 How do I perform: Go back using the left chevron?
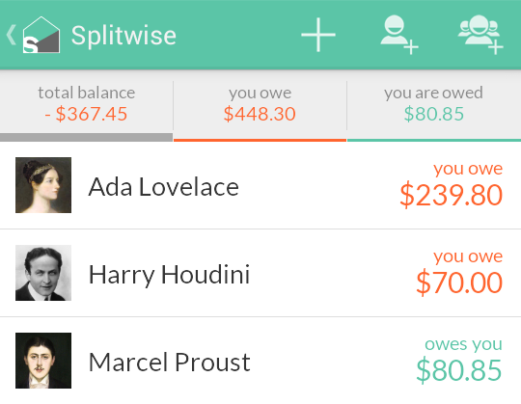coord(11,35)
